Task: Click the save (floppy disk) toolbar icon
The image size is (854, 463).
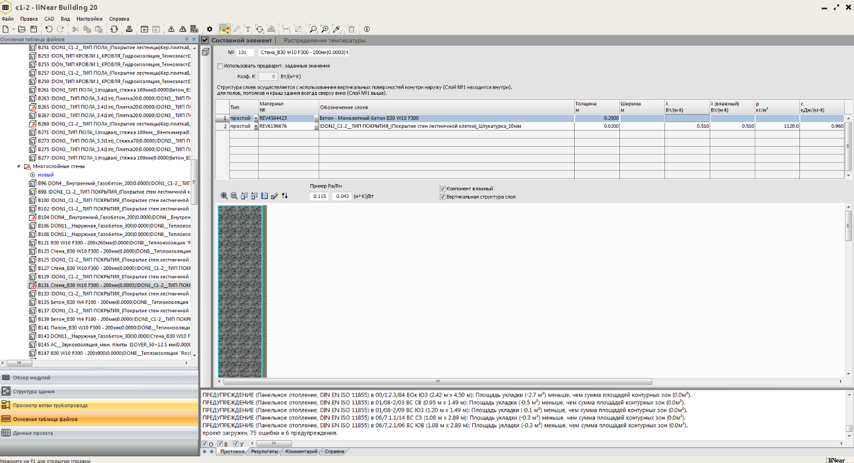Action: coord(33,29)
